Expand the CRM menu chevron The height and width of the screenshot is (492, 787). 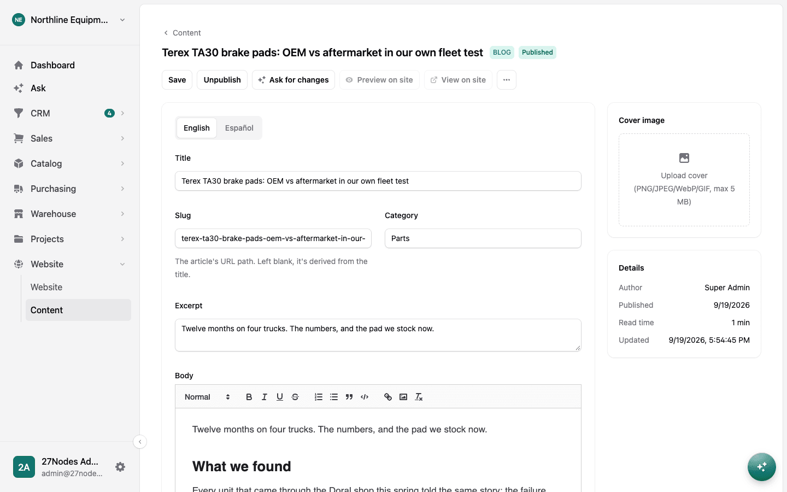pyautogui.click(x=122, y=113)
